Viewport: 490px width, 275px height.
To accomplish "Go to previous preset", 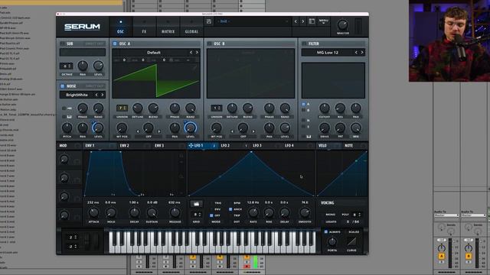I will coord(296,21).
